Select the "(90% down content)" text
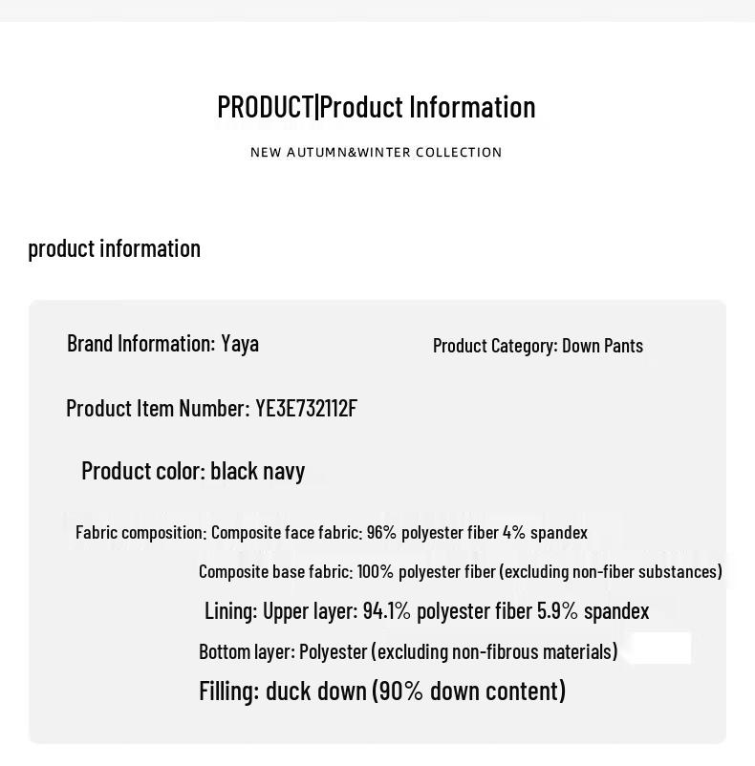This screenshot has width=755, height=766. point(468,691)
